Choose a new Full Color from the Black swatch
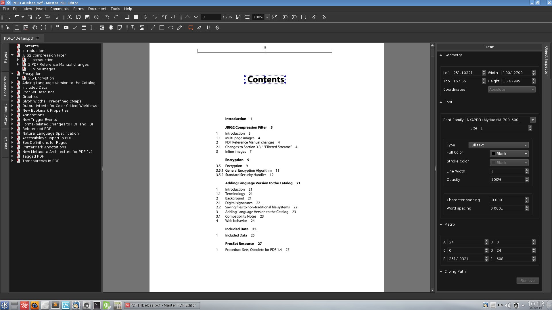The image size is (552, 310). pyautogui.click(x=509, y=154)
